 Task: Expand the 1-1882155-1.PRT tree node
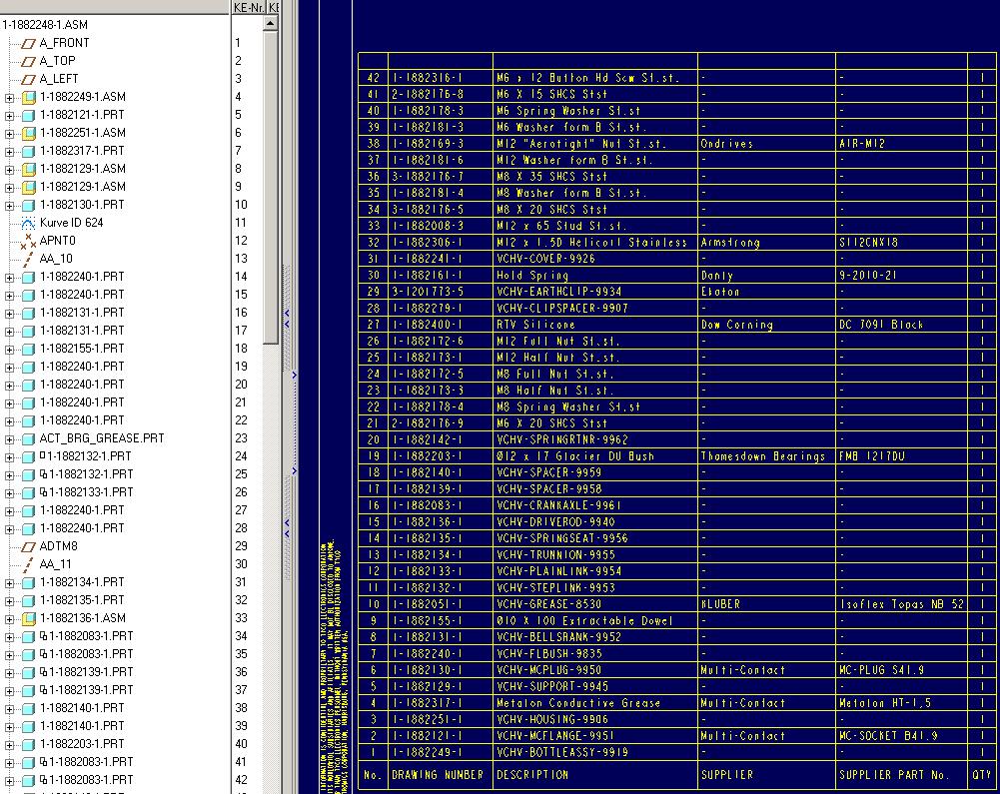click(x=10, y=350)
